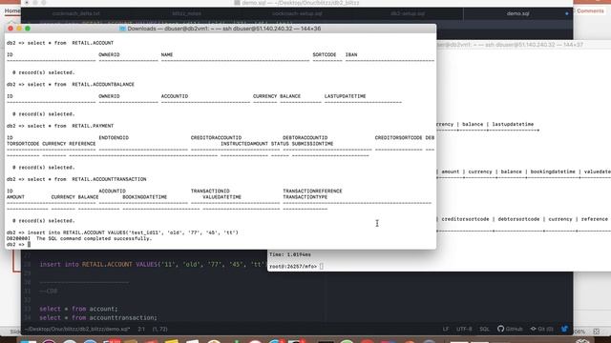This screenshot has height=343, width=611.
Task: Click the background terminal window title bar
Action: 524,45
